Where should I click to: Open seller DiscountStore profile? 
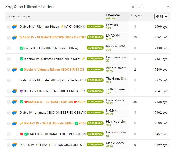point(116,132)
